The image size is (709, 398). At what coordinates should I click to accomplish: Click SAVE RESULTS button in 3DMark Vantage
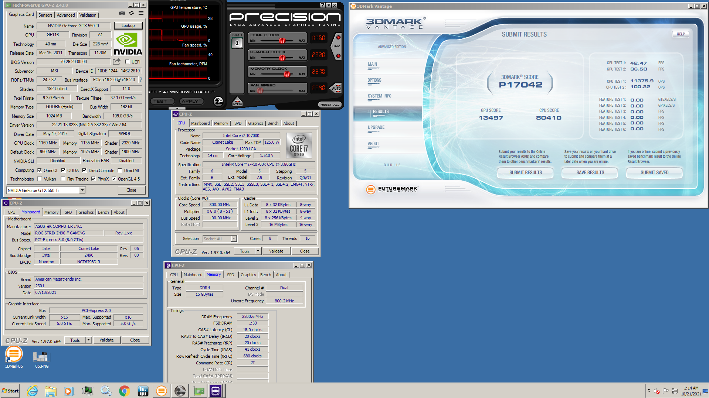590,172
